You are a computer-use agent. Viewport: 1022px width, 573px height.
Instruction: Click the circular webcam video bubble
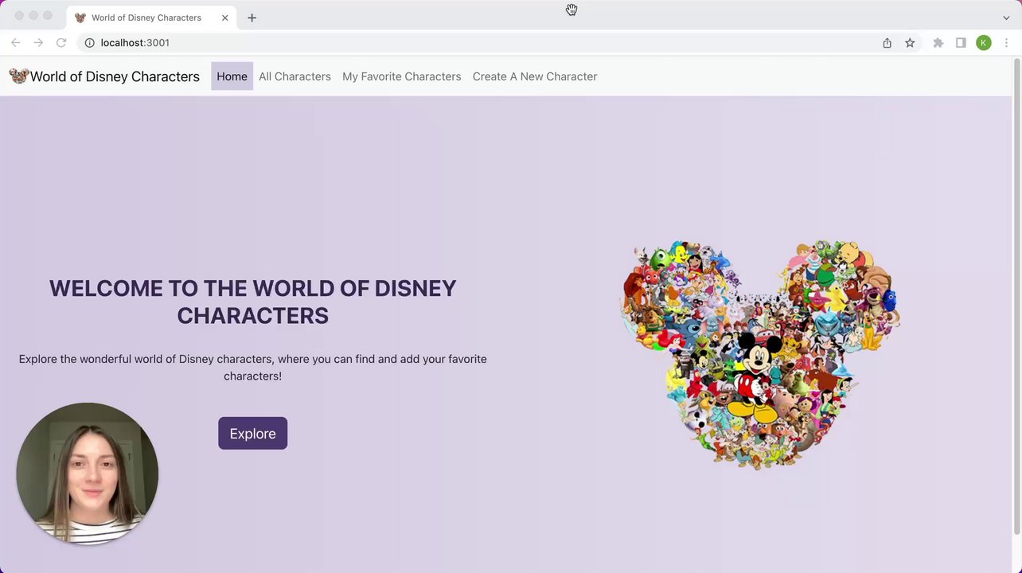[x=88, y=474]
